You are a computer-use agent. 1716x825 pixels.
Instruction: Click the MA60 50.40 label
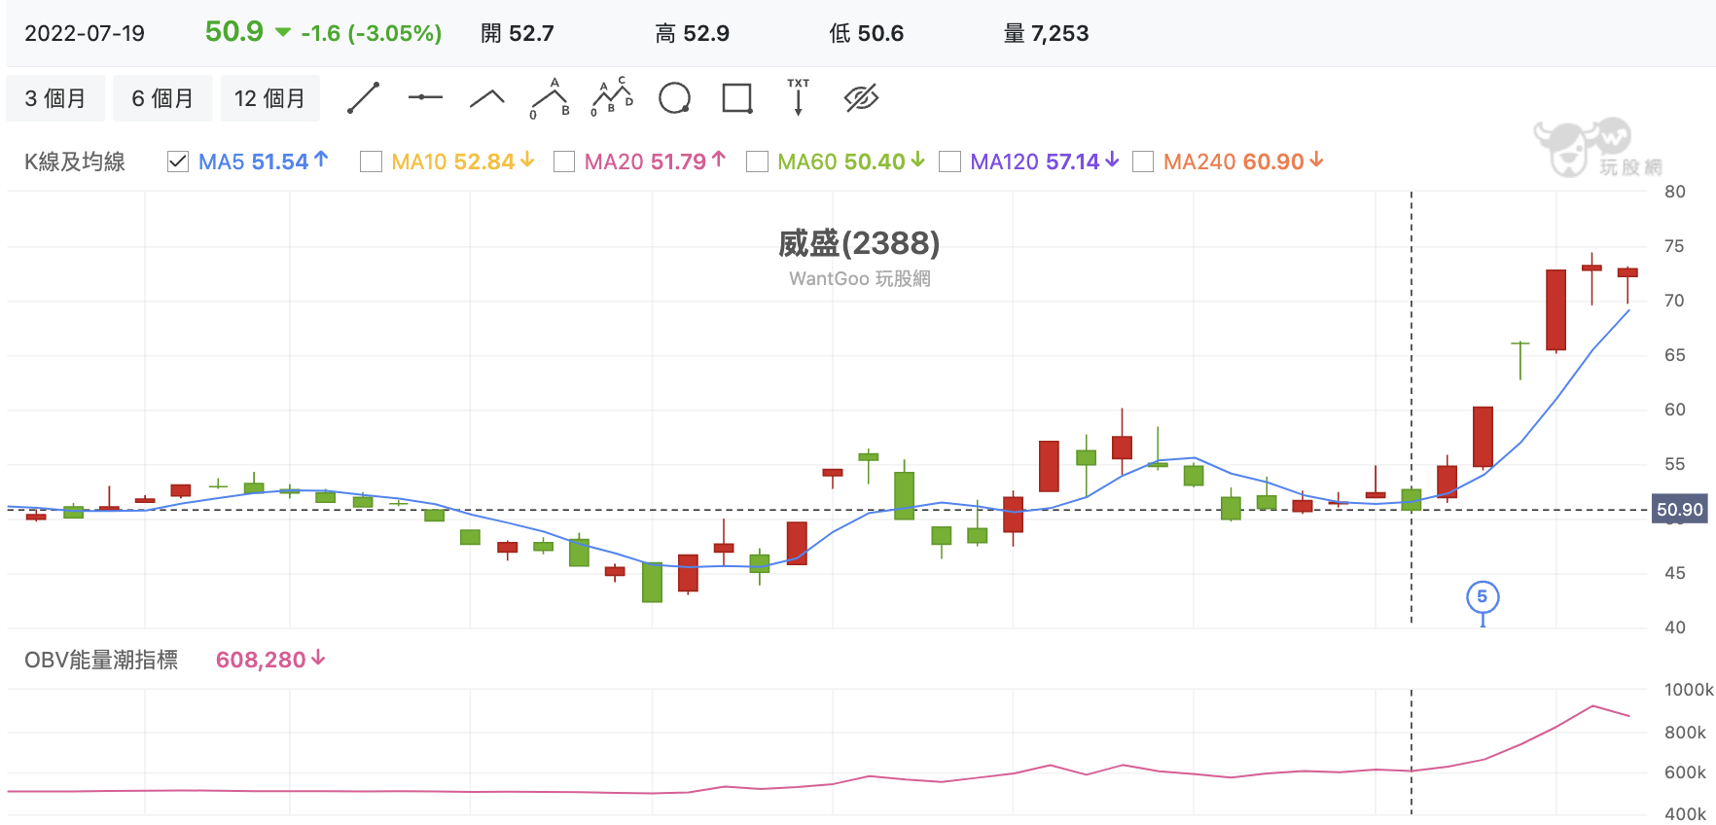[x=851, y=161]
